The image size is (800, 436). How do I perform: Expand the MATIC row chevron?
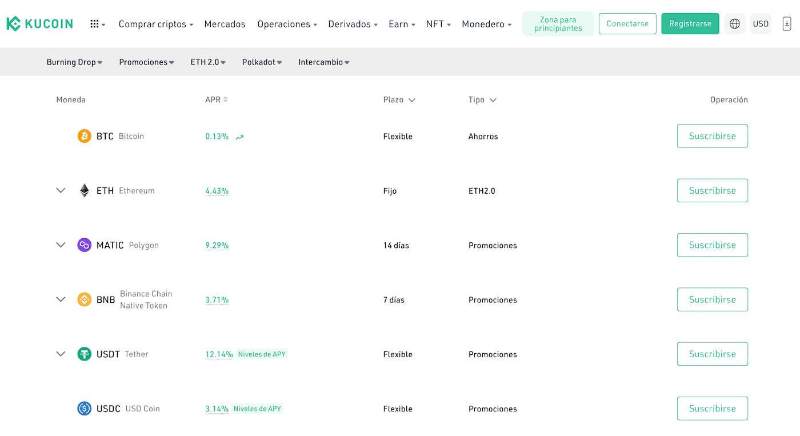[x=61, y=245]
